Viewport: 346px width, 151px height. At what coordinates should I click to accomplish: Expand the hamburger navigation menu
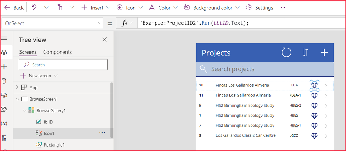click(x=4, y=38)
